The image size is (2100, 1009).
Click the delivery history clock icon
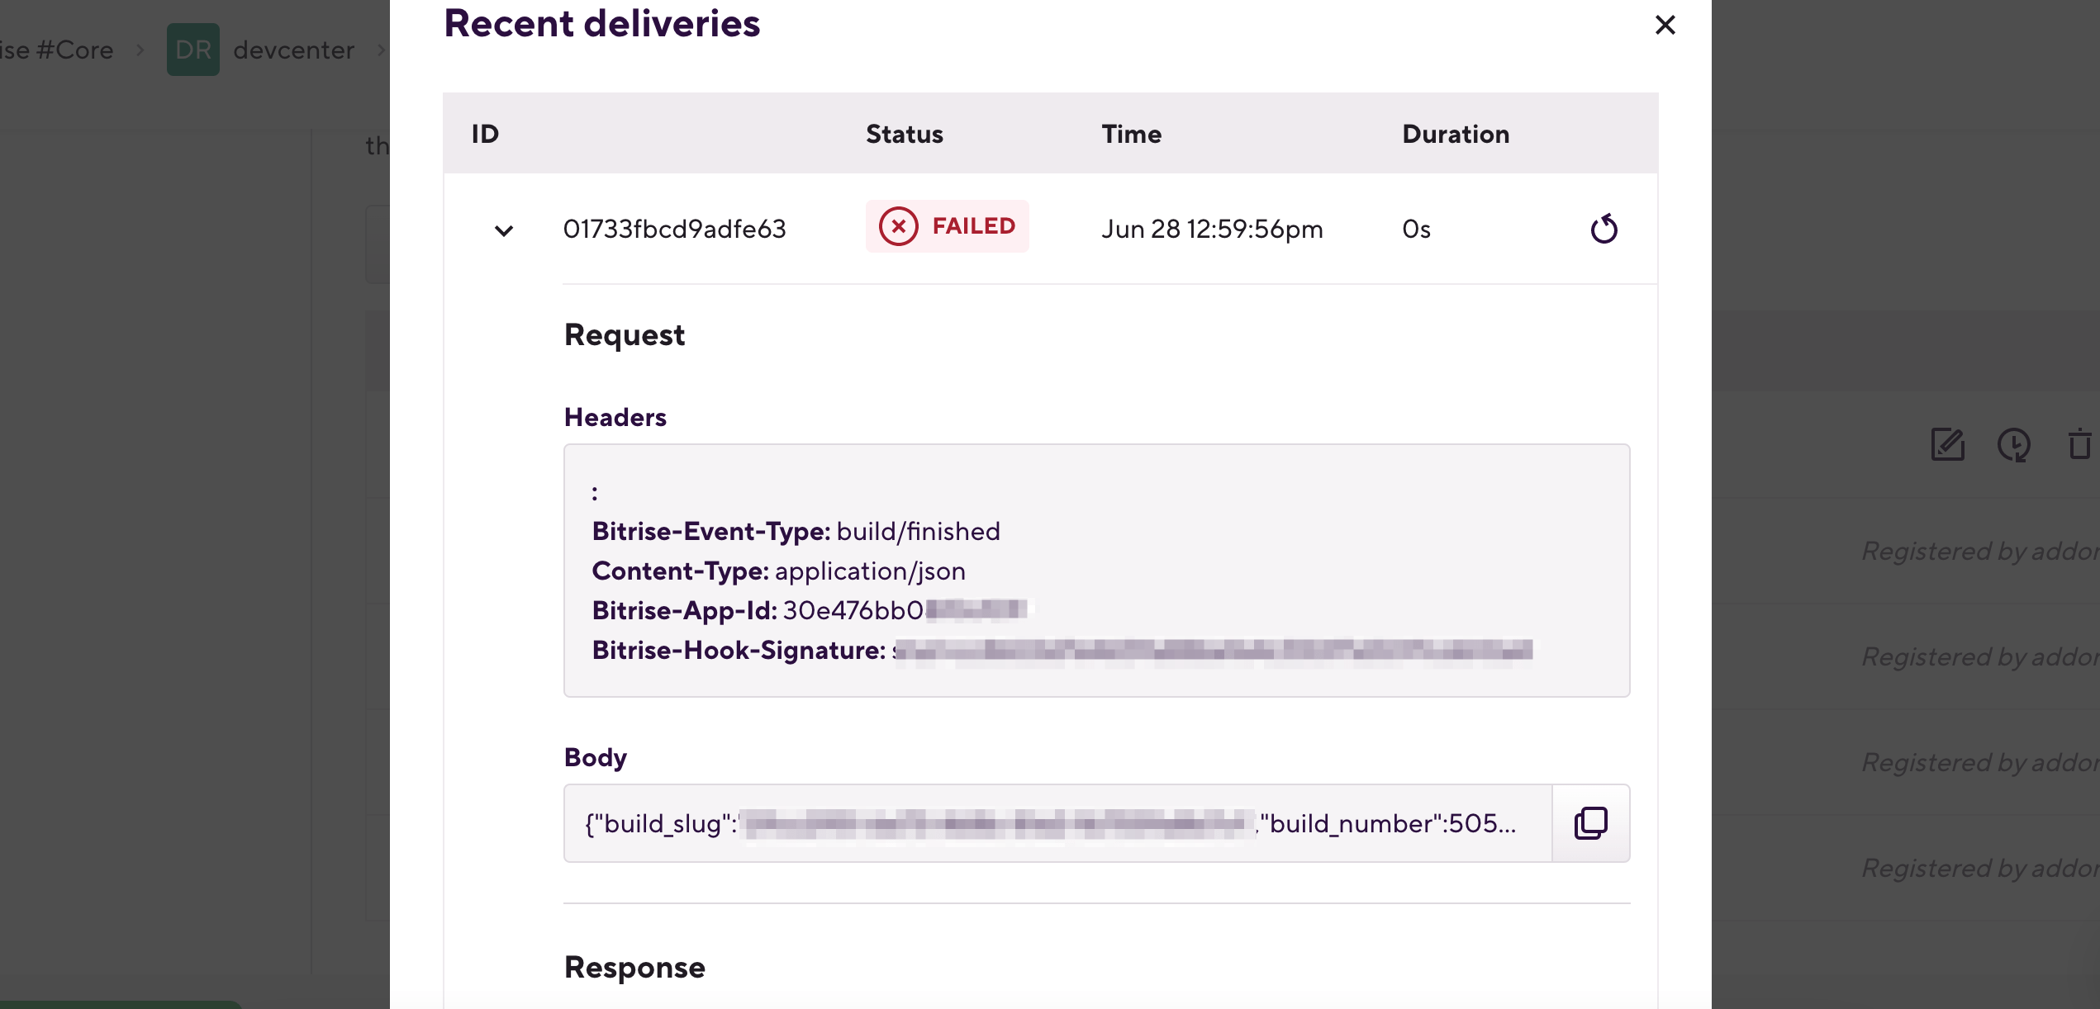[2016, 446]
